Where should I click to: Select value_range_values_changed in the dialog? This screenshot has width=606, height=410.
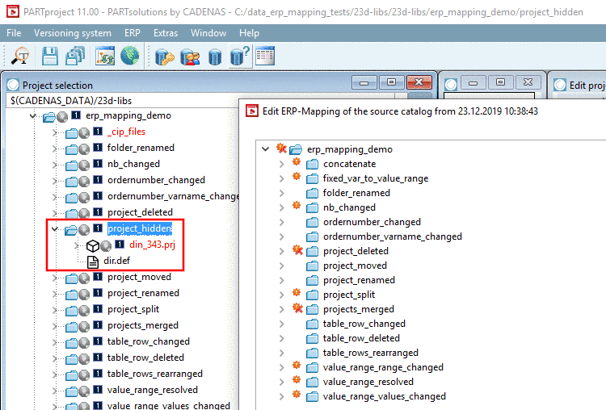pyautogui.click(x=384, y=396)
